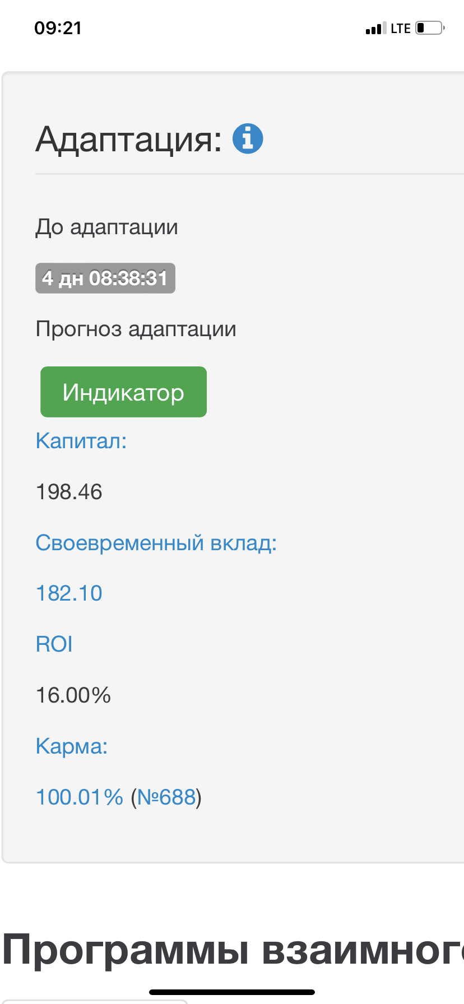Click the Карма label link
Viewport: 464px width, 1004px height.
coord(71,746)
